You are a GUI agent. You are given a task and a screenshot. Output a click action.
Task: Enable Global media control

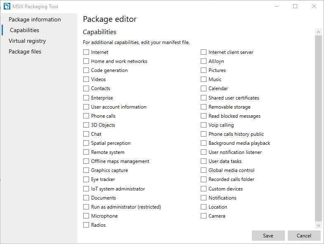(x=204, y=170)
